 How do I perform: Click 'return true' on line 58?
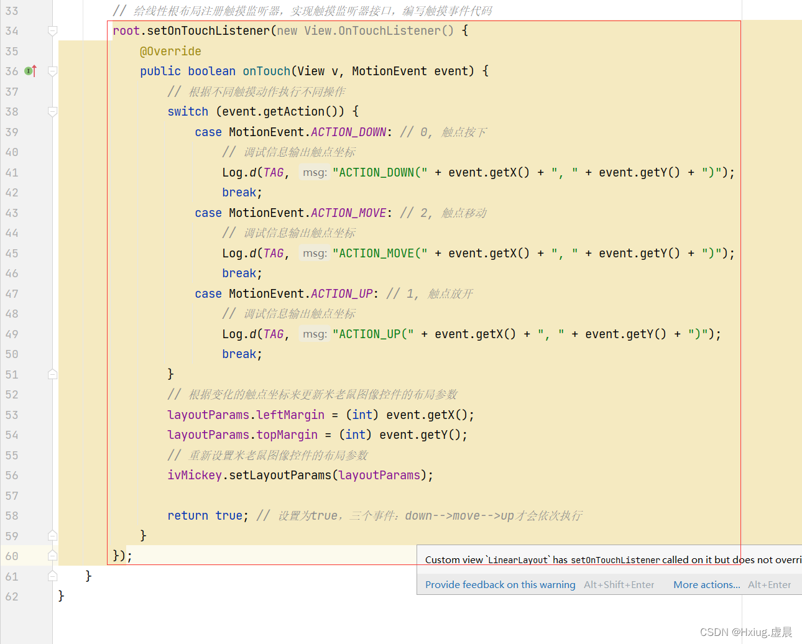205,516
